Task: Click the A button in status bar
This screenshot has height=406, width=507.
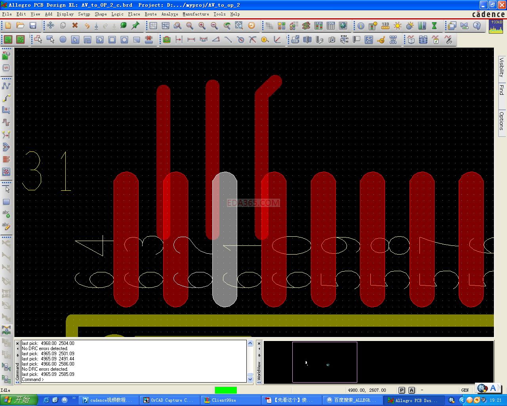Action: coord(412,390)
